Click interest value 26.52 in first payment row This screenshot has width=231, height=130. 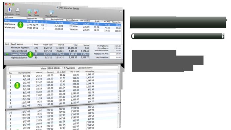click(39, 76)
